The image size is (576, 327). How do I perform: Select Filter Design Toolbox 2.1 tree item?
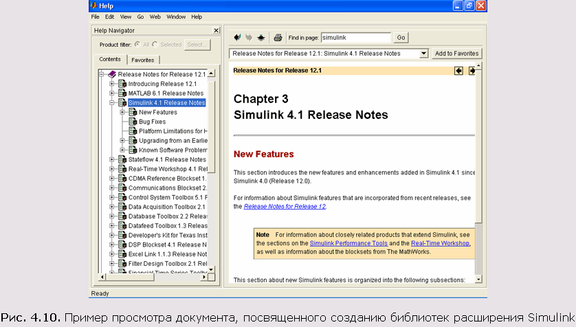168,264
